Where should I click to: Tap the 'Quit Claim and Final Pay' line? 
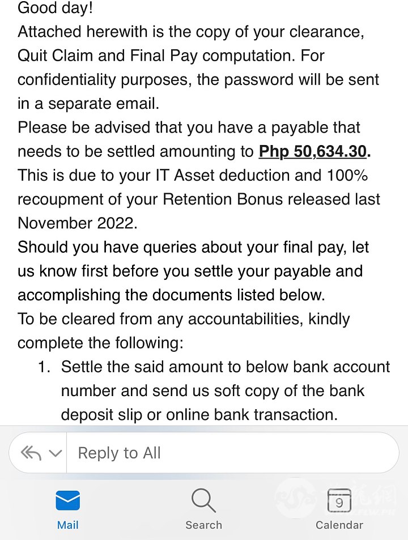(171, 56)
